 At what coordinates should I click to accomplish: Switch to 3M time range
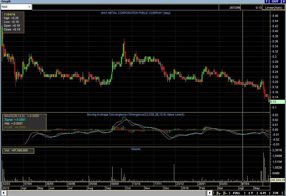(275, 193)
